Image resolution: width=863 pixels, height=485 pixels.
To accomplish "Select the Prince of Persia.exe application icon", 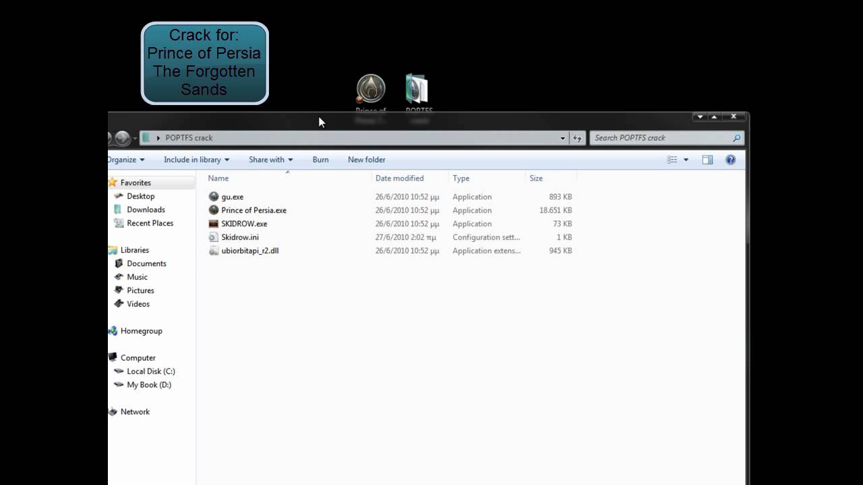I will click(x=214, y=210).
